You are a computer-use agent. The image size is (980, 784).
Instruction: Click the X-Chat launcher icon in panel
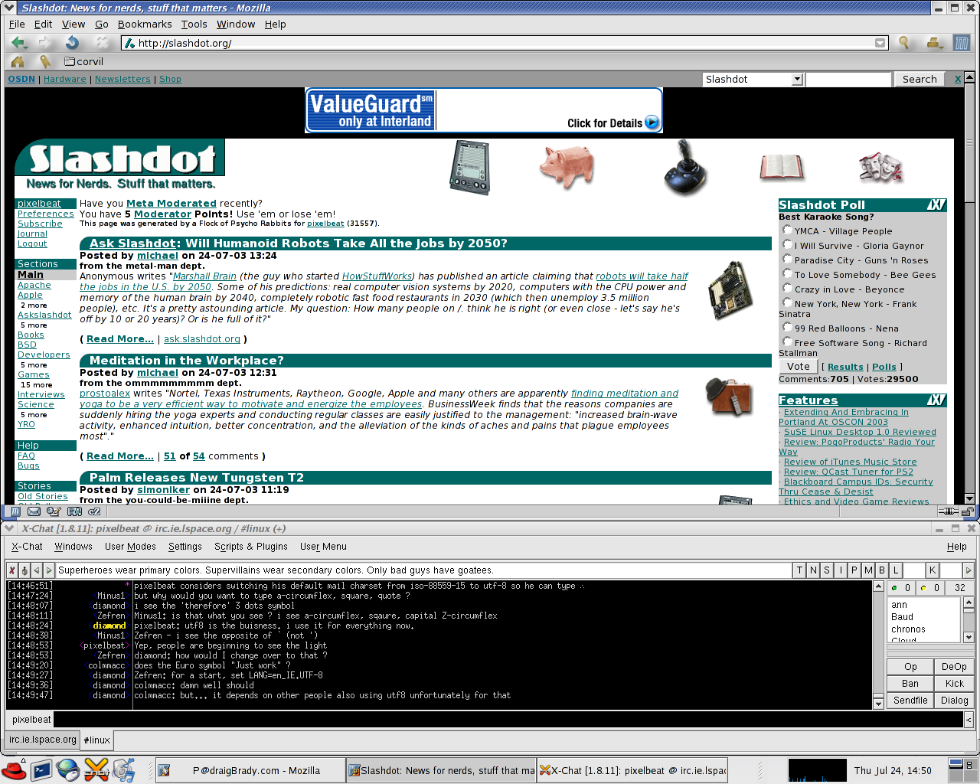point(96,769)
